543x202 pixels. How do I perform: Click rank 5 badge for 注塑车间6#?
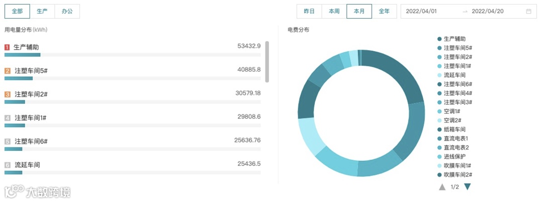8,141
